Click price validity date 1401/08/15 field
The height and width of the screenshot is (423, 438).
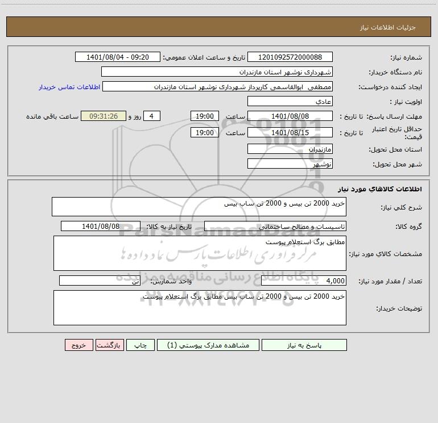pyautogui.click(x=290, y=132)
